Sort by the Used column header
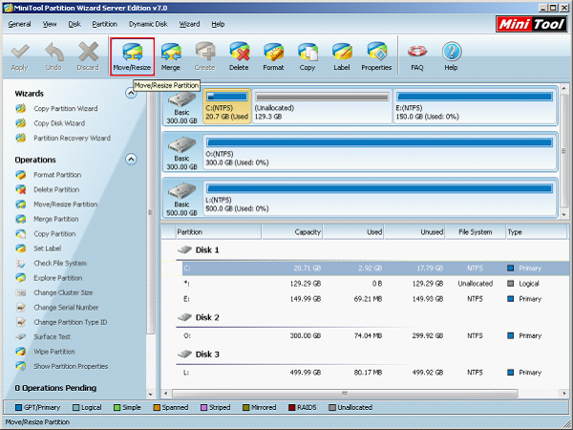This screenshot has height=430, width=573. click(x=353, y=232)
